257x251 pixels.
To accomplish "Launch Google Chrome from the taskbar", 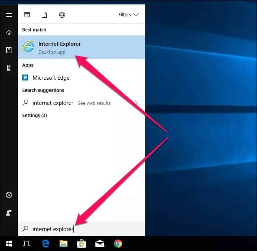I will pyautogui.click(x=118, y=244).
